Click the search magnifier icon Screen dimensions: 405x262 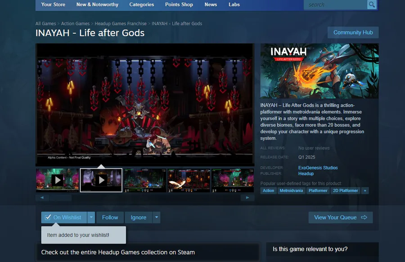point(372,4)
